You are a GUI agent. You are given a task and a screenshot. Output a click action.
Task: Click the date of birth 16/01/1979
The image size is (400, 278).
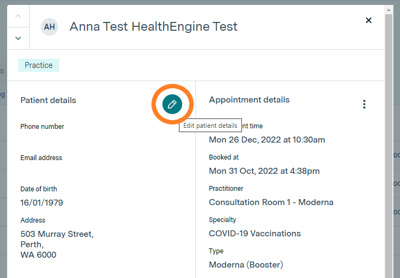tap(42, 202)
